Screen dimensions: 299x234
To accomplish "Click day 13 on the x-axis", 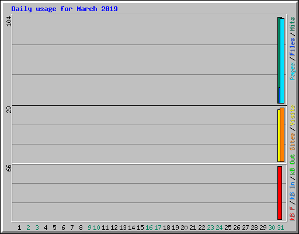I will 123,228.
